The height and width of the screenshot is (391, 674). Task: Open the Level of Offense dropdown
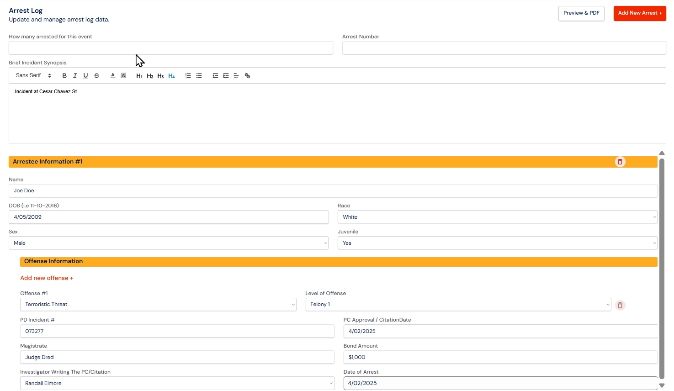click(x=458, y=304)
